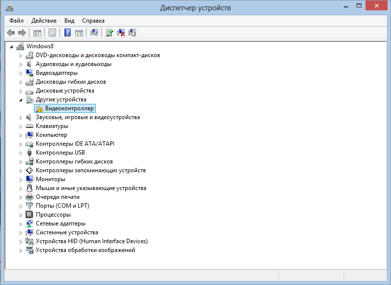The image size is (391, 285).
Task: Click the printer icon for Очереди печати
Action: pos(29,197)
